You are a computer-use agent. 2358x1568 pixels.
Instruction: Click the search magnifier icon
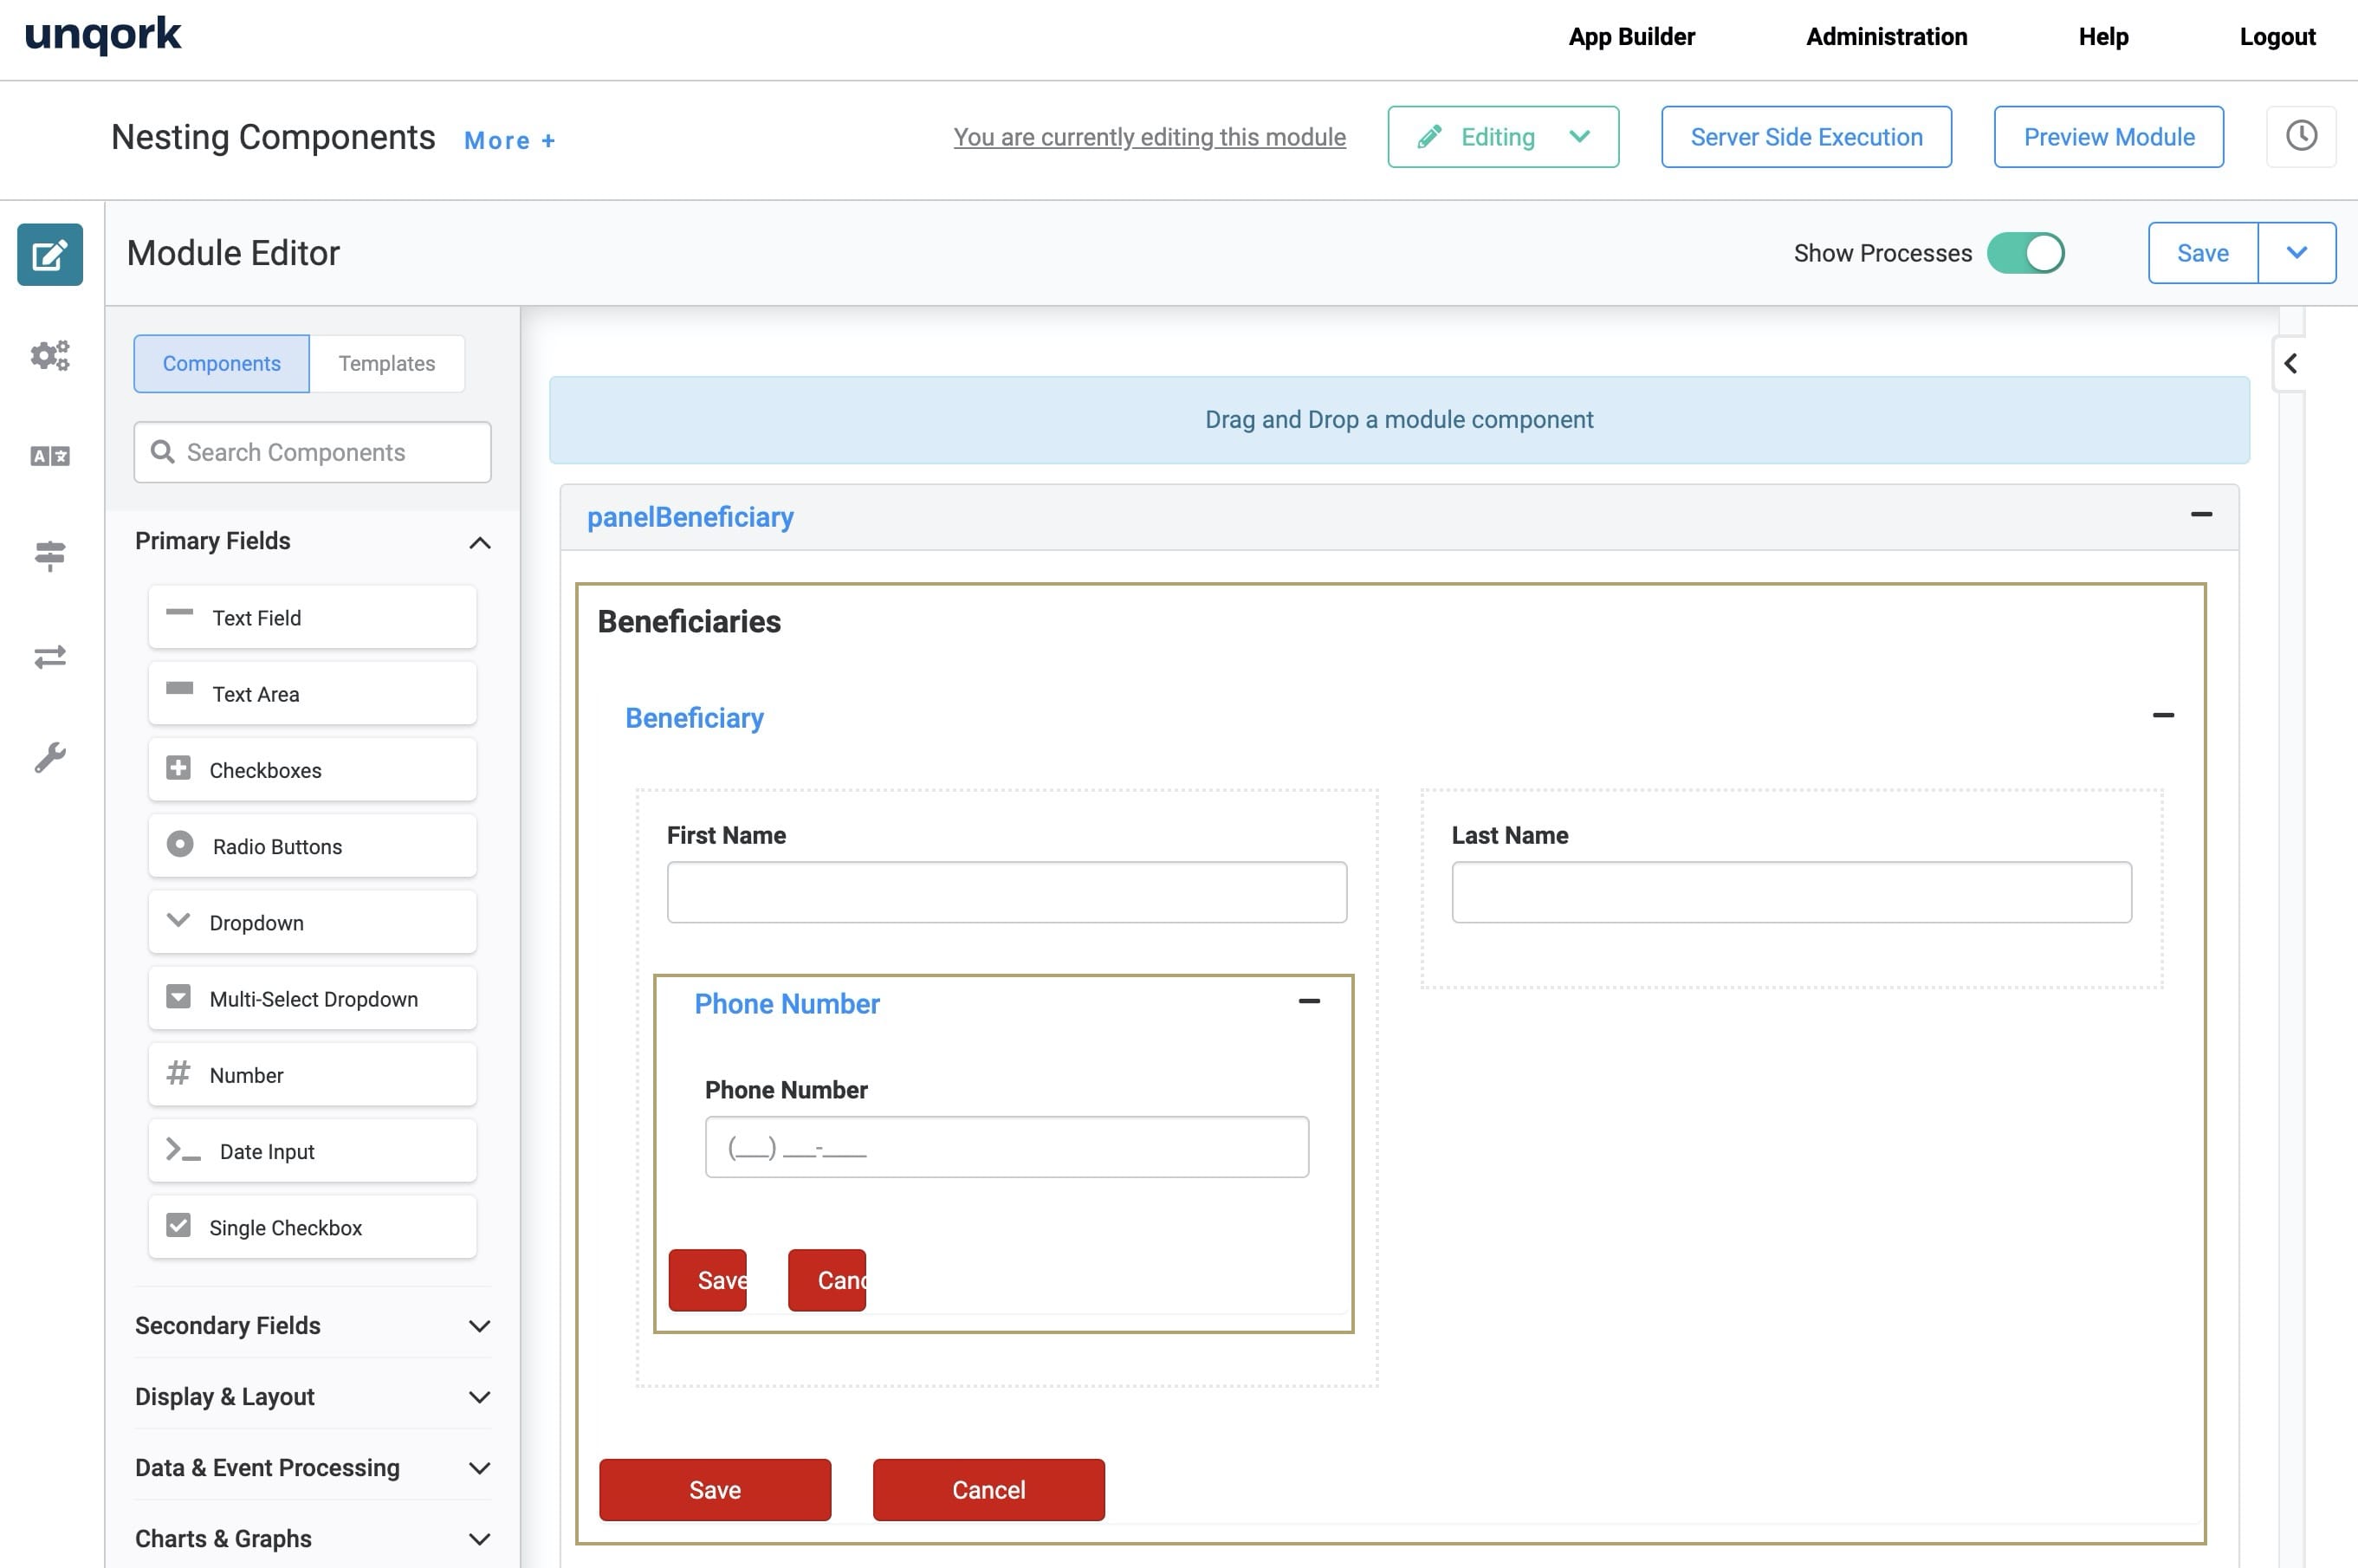pos(162,452)
